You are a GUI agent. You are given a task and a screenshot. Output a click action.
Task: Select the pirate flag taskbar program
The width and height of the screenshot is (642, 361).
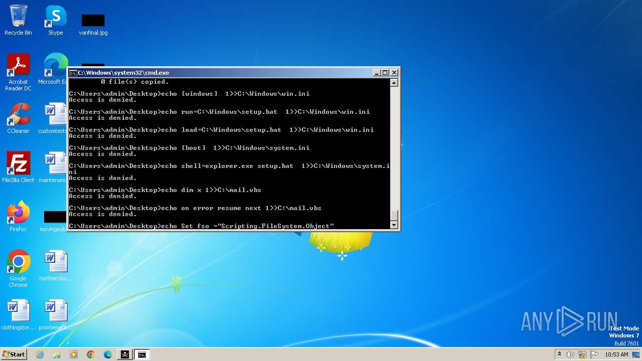click(124, 354)
